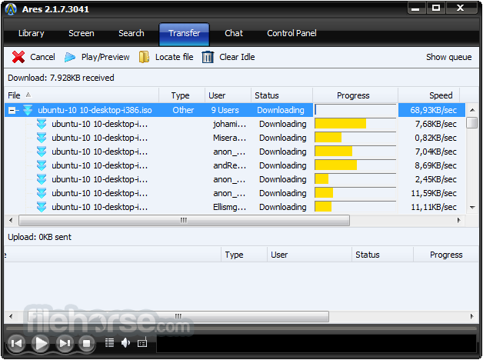Click download arrow icon in 2,45KB/sec row

[x=42, y=179]
